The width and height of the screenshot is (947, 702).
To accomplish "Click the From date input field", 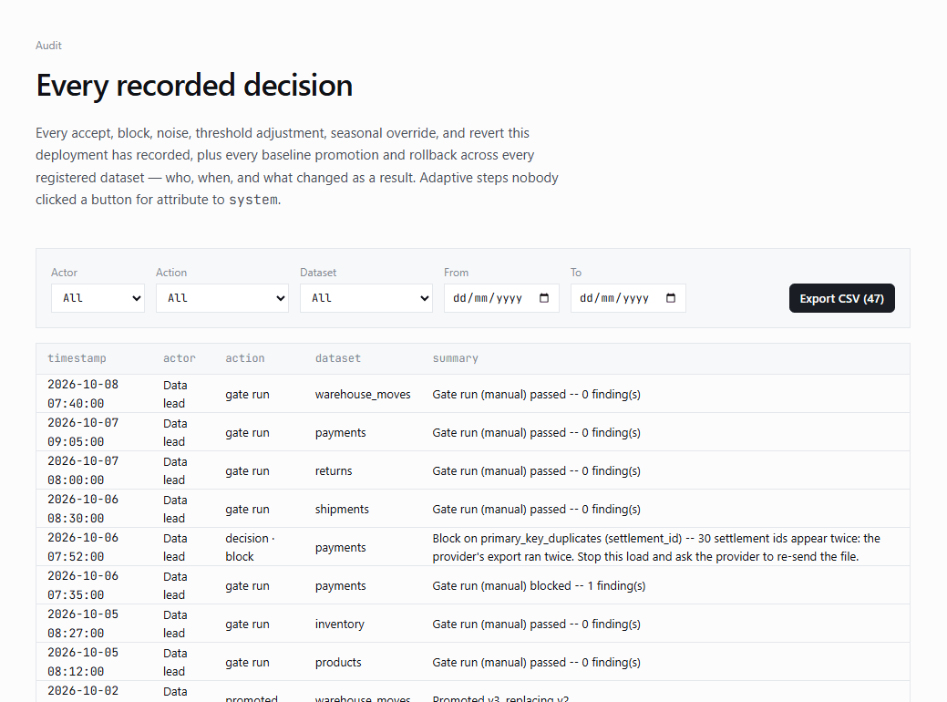I will 501,298.
